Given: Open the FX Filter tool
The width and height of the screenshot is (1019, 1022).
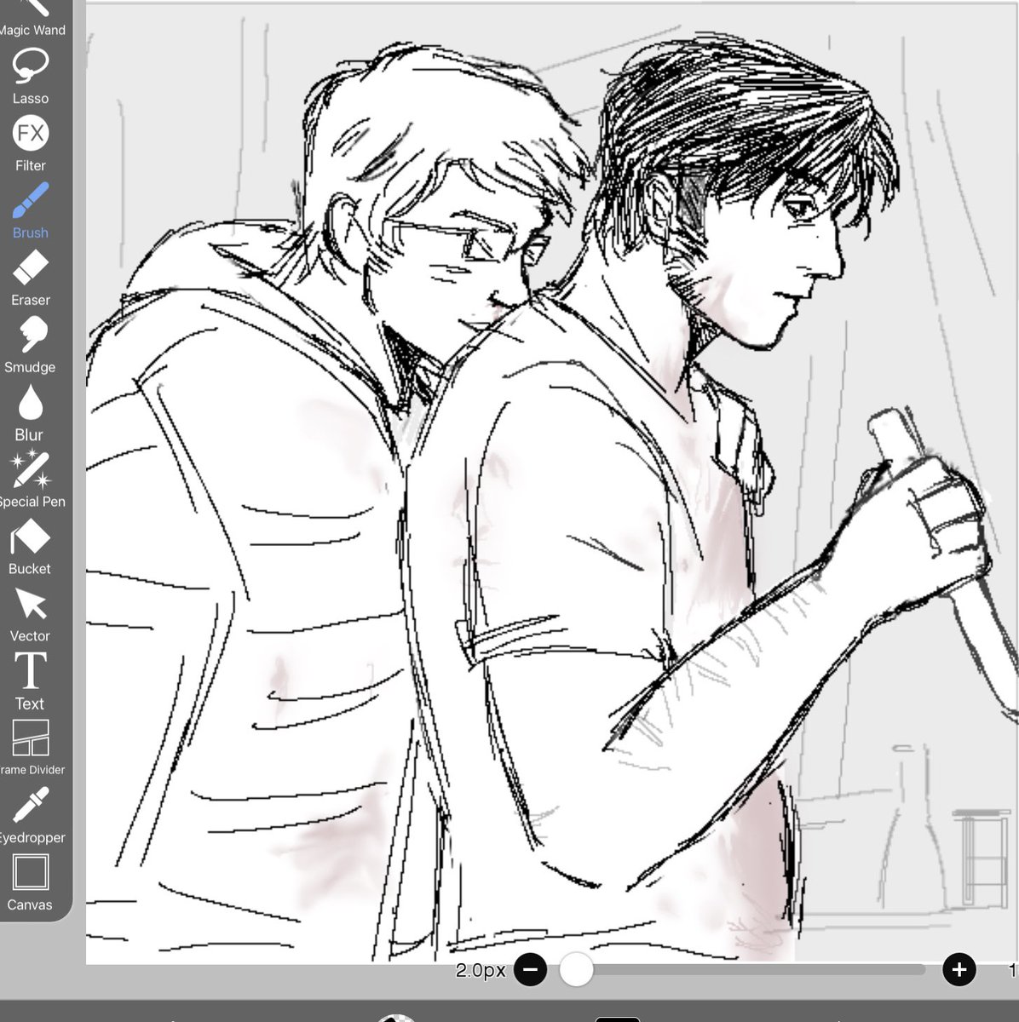Looking at the screenshot, I should click(31, 143).
